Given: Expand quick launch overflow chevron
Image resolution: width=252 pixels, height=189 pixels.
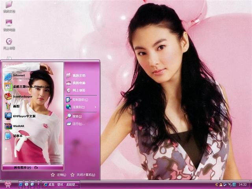Looking at the screenshot, I should click(39, 184).
